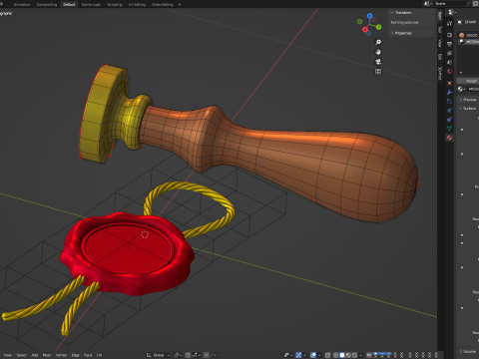Select wireframe viewport shading mode
This screenshot has width=479, height=359.
click(335, 355)
